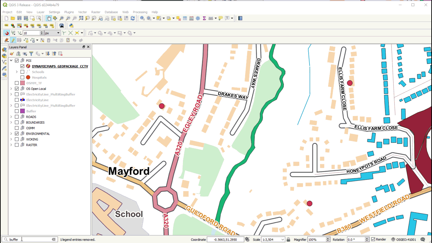Refresh the map canvas

click(133, 18)
